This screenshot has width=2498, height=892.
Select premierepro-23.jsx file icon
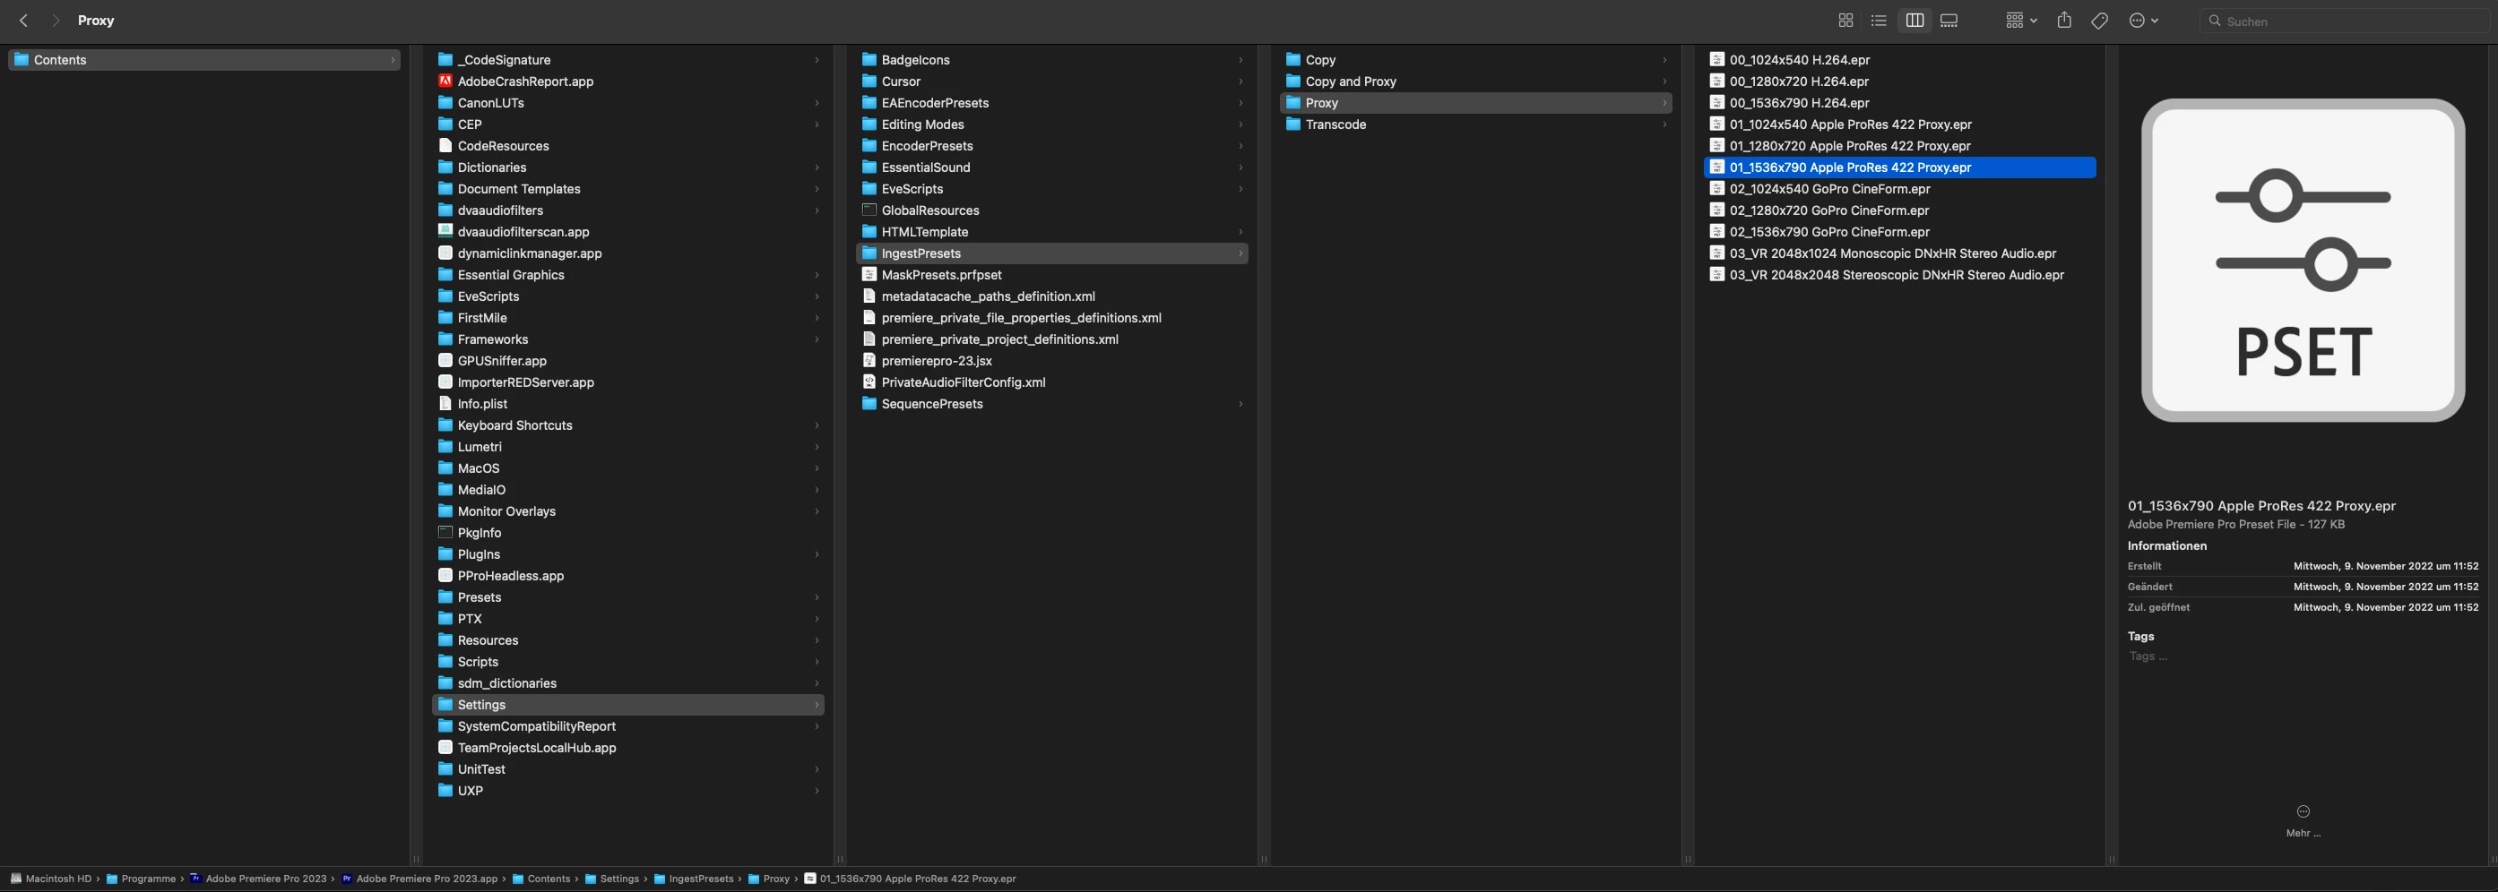(869, 361)
